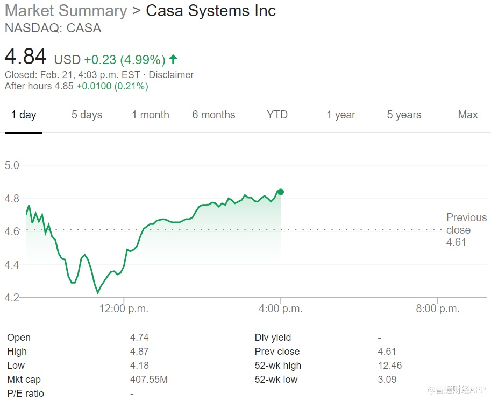The width and height of the screenshot is (491, 400).
Task: Select the YTD tab
Action: pyautogui.click(x=277, y=115)
